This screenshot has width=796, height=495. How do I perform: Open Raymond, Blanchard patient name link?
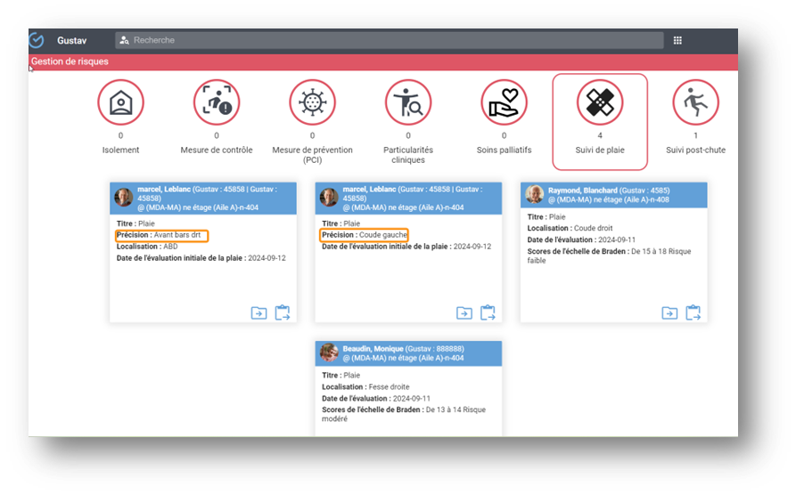coord(580,191)
